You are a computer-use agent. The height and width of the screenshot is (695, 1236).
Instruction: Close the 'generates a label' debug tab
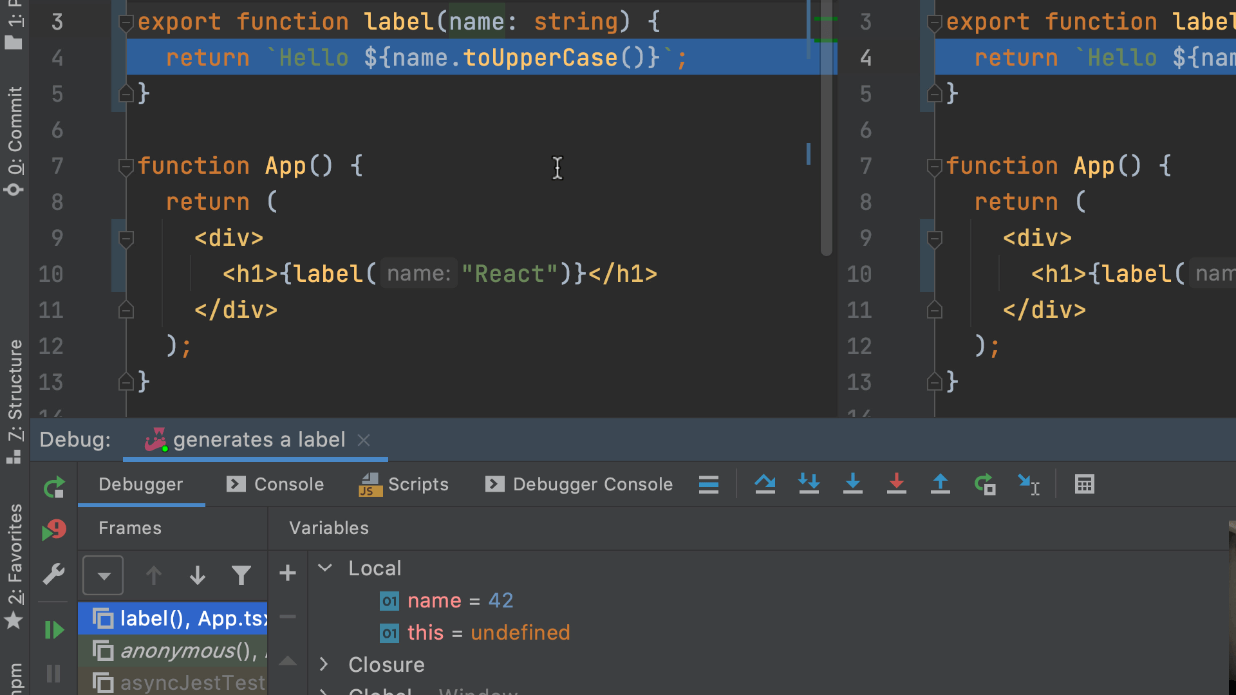[364, 440]
